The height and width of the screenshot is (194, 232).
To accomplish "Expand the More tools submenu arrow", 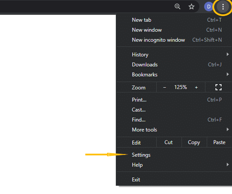I will tap(228, 129).
